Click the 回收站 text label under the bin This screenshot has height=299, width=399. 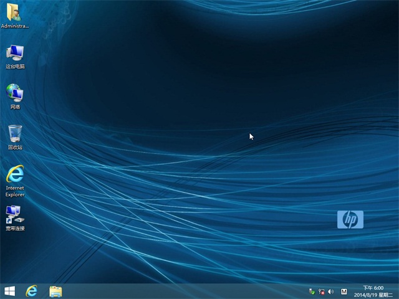pyautogui.click(x=15, y=148)
